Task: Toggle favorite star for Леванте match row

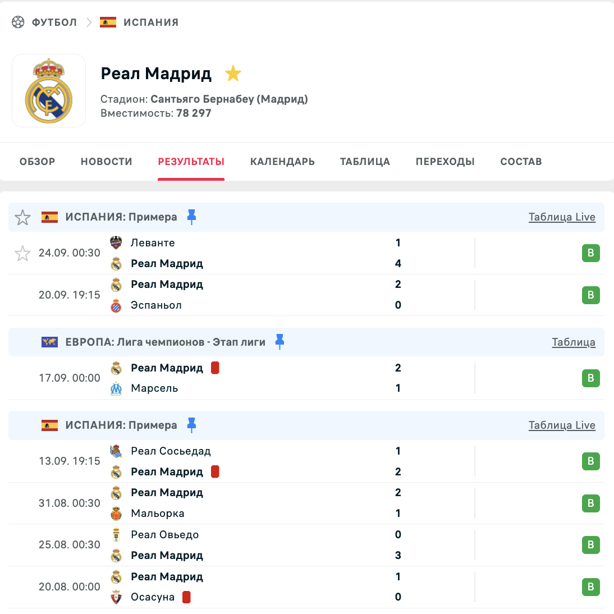Action: pos(22,253)
